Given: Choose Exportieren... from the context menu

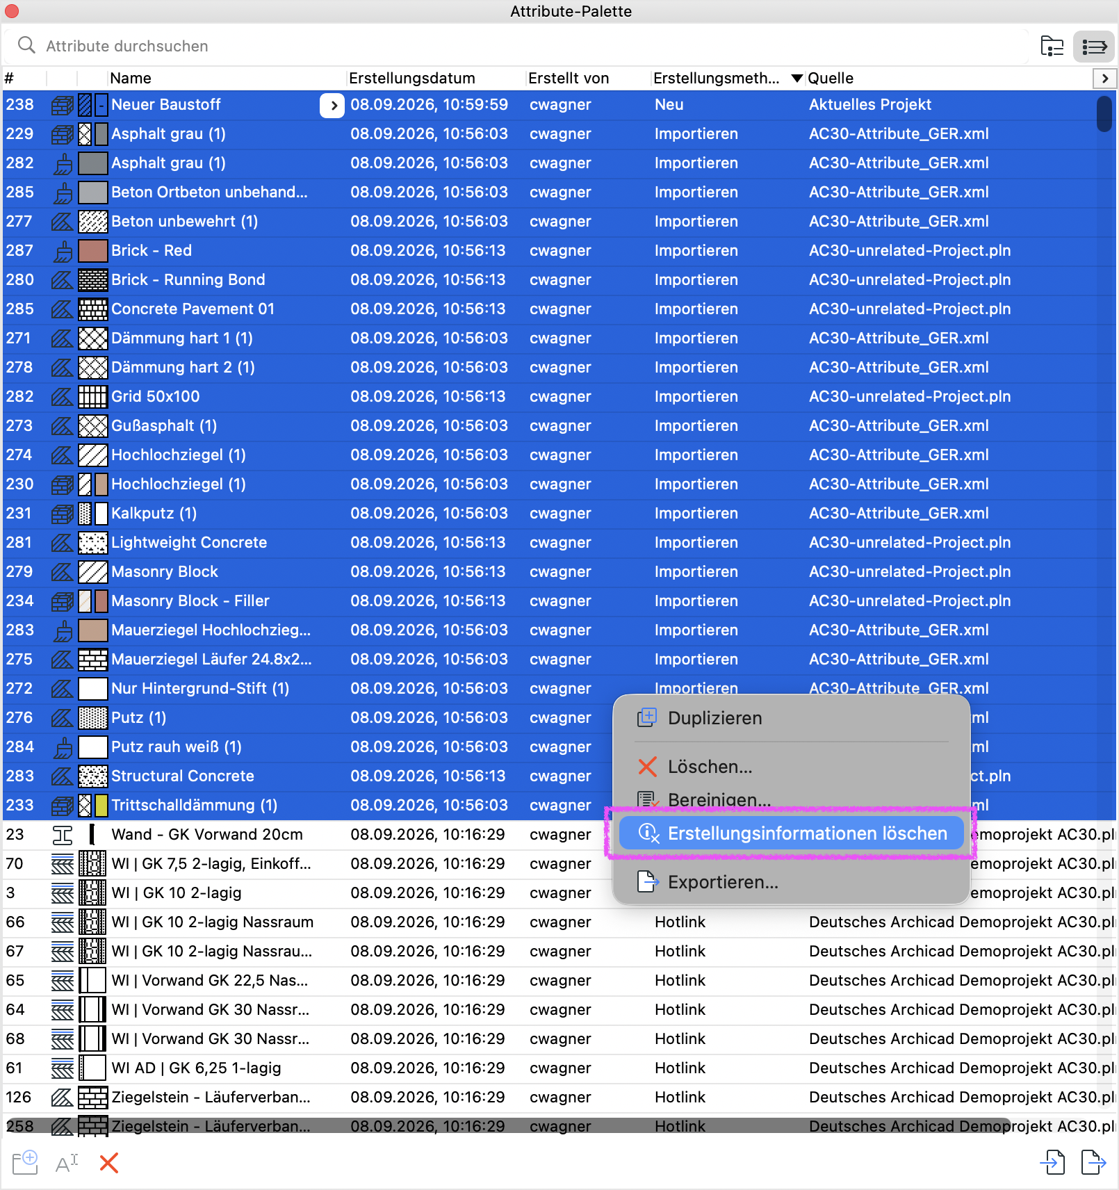Looking at the screenshot, I should coord(791,882).
